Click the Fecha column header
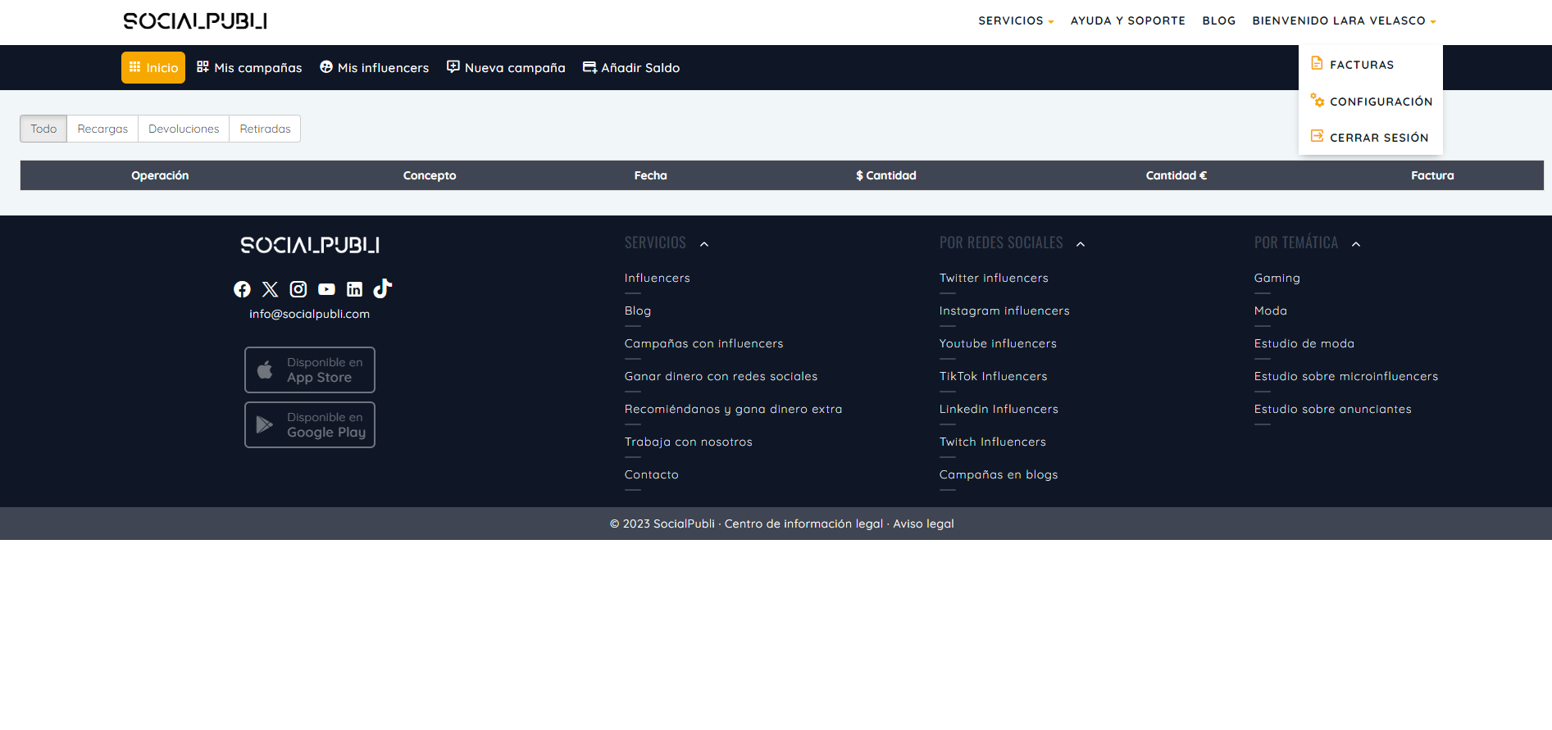The image size is (1552, 730). click(650, 175)
